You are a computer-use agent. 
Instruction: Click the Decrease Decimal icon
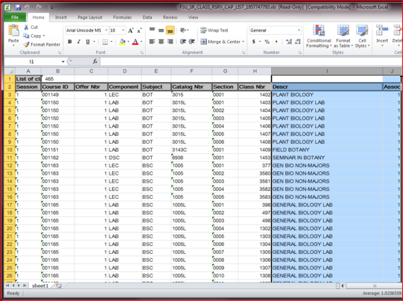(298, 42)
